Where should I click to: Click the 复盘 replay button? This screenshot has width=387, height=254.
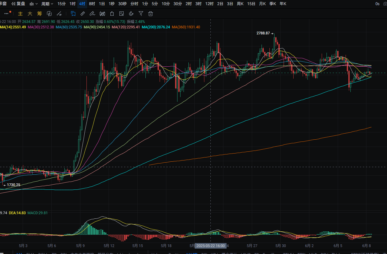(18, 4)
